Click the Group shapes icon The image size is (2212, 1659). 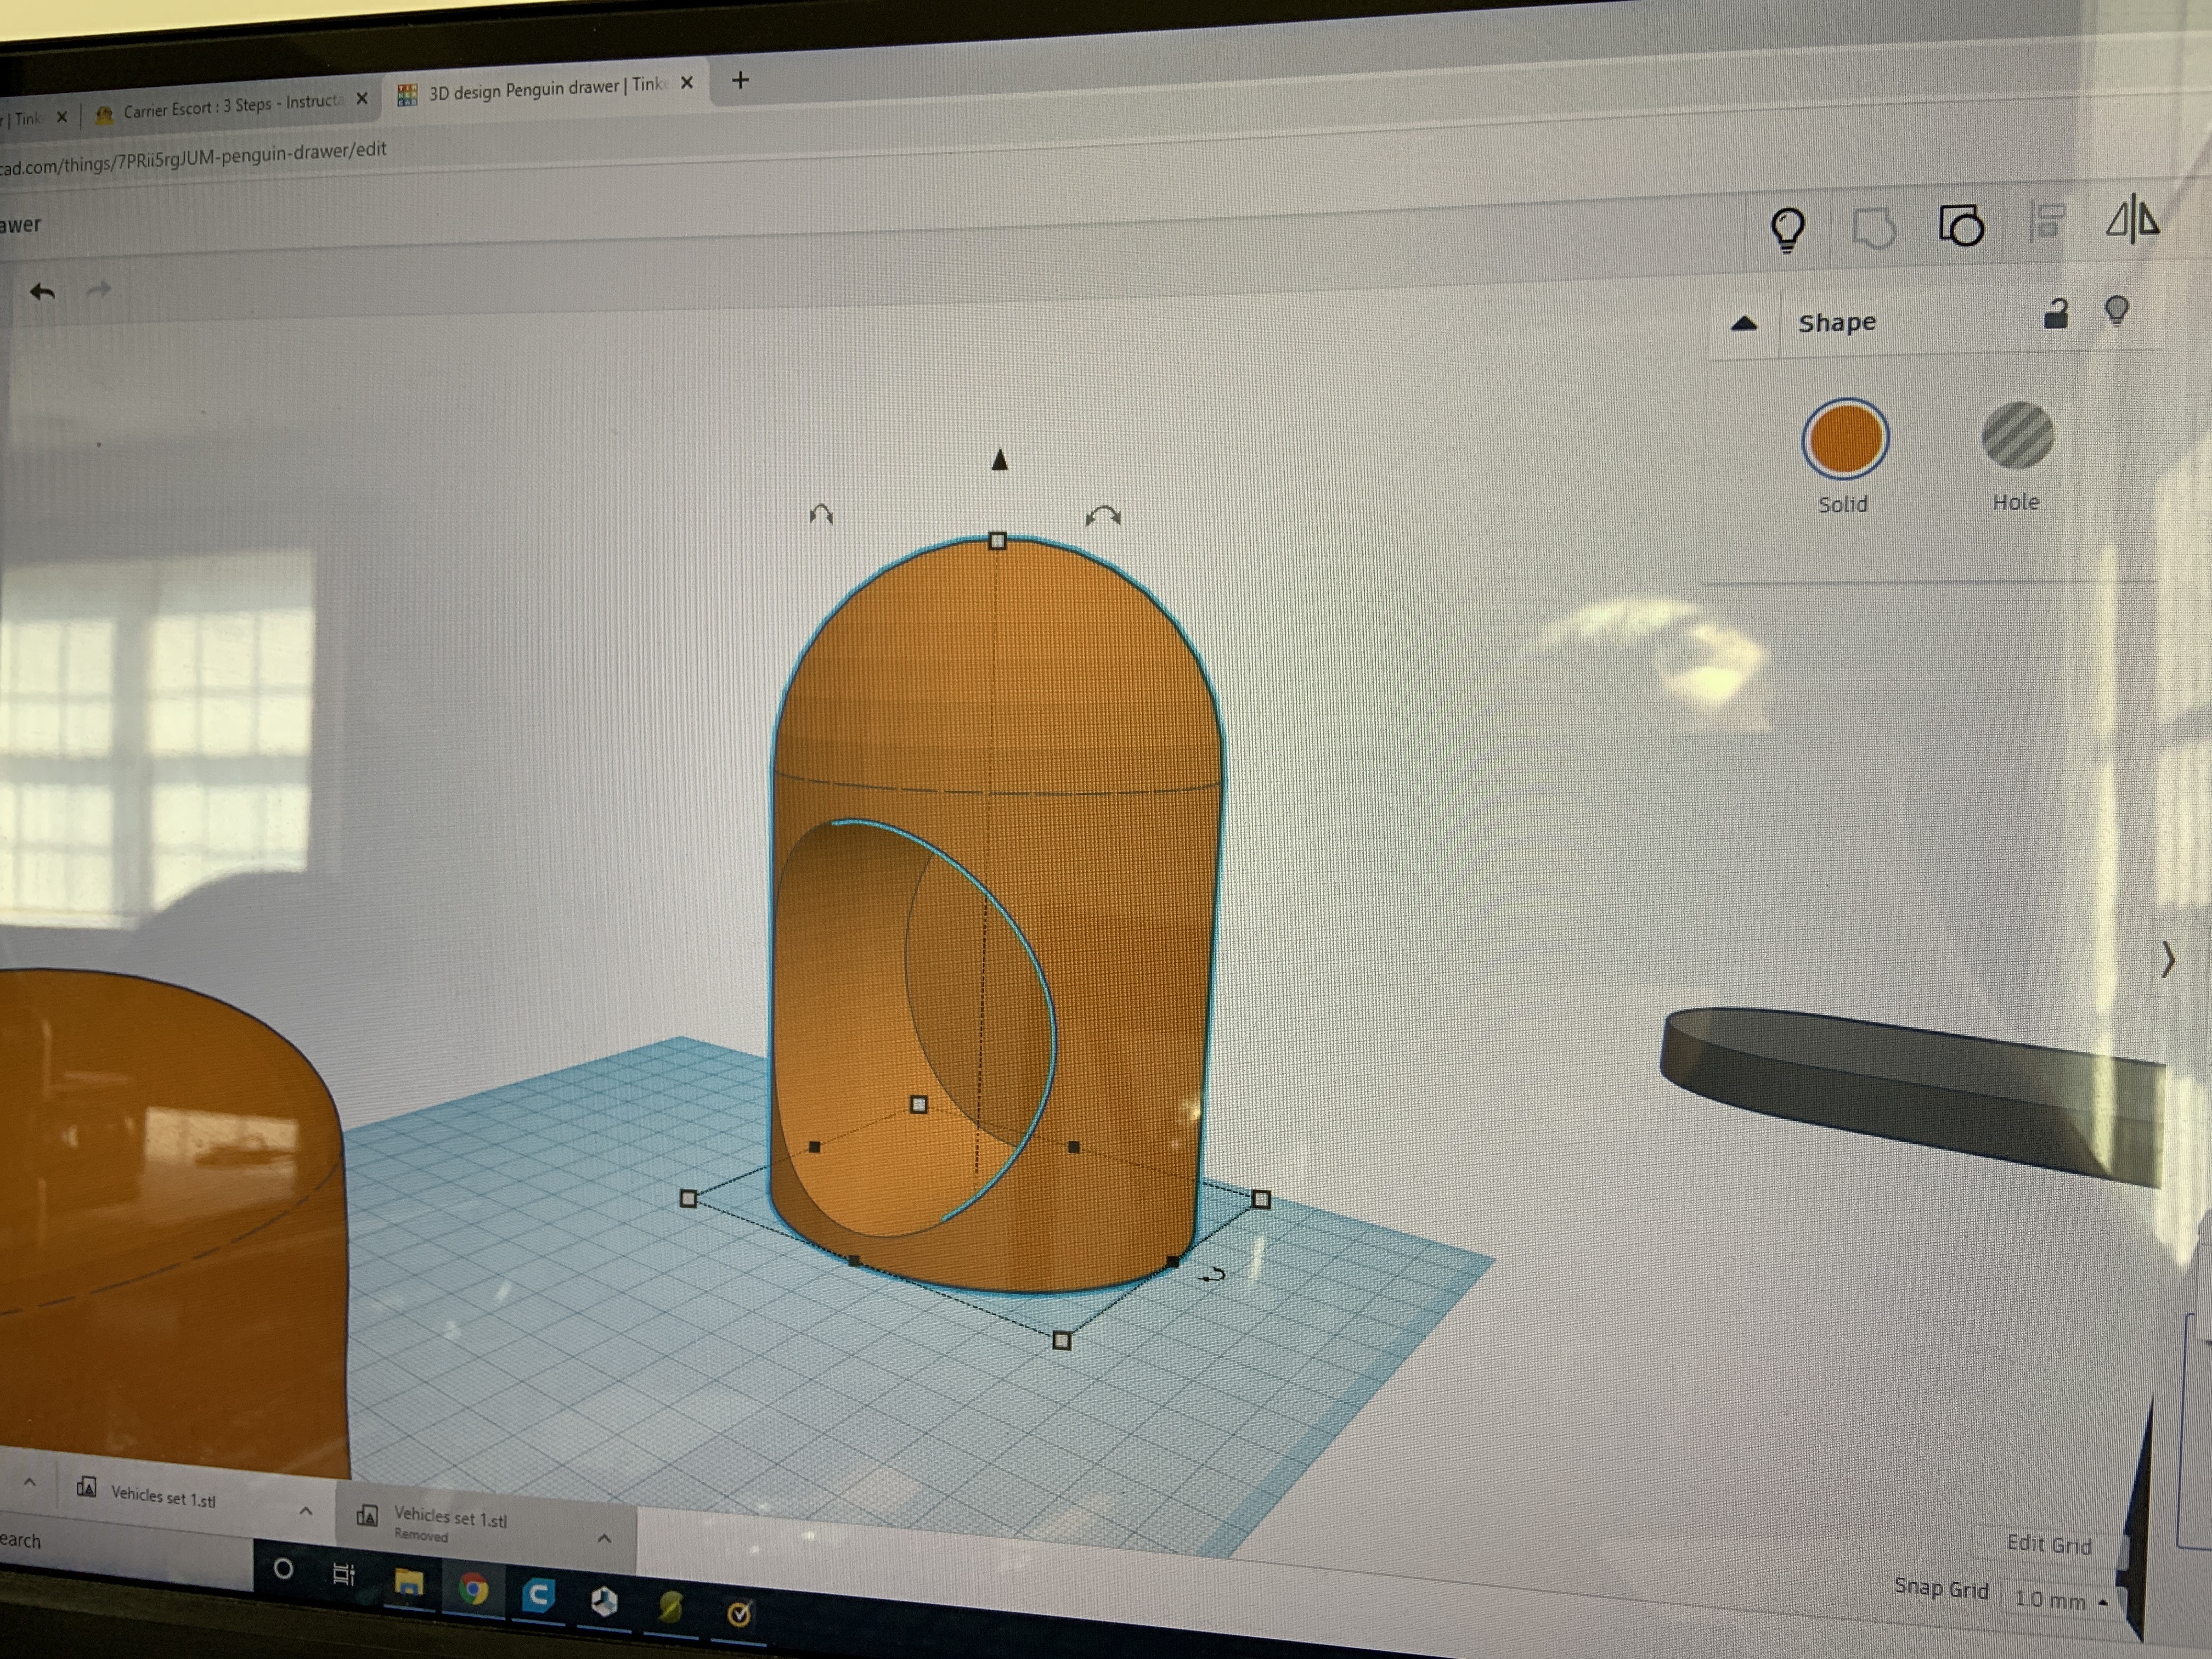(1873, 228)
